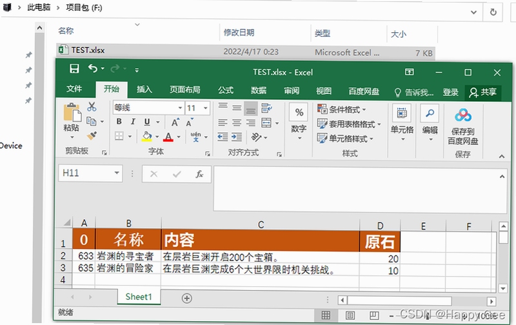516x325 pixels.
Task: Toggle Italic formatting
Action: click(133, 122)
